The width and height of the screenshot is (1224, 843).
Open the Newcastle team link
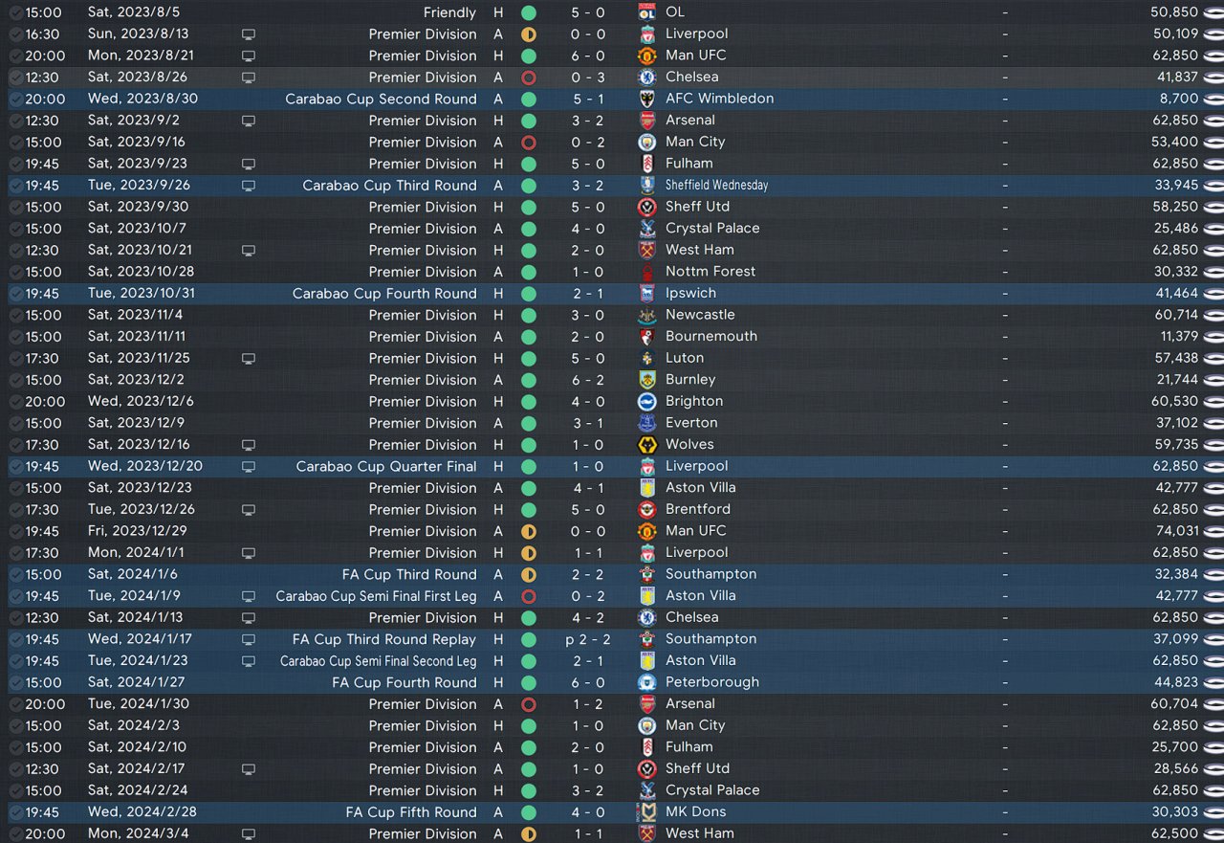pyautogui.click(x=700, y=315)
